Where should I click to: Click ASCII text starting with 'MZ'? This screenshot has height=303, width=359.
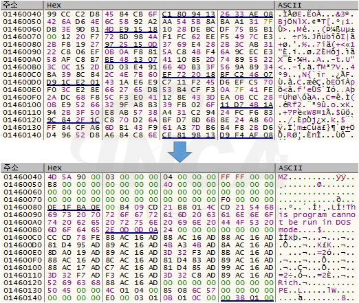(x=316, y=177)
